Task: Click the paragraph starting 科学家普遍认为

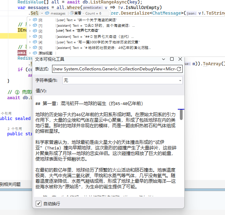Action: [x=106, y=150]
